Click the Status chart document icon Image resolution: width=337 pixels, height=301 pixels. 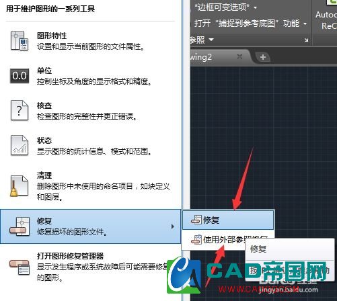pyautogui.click(x=20, y=145)
